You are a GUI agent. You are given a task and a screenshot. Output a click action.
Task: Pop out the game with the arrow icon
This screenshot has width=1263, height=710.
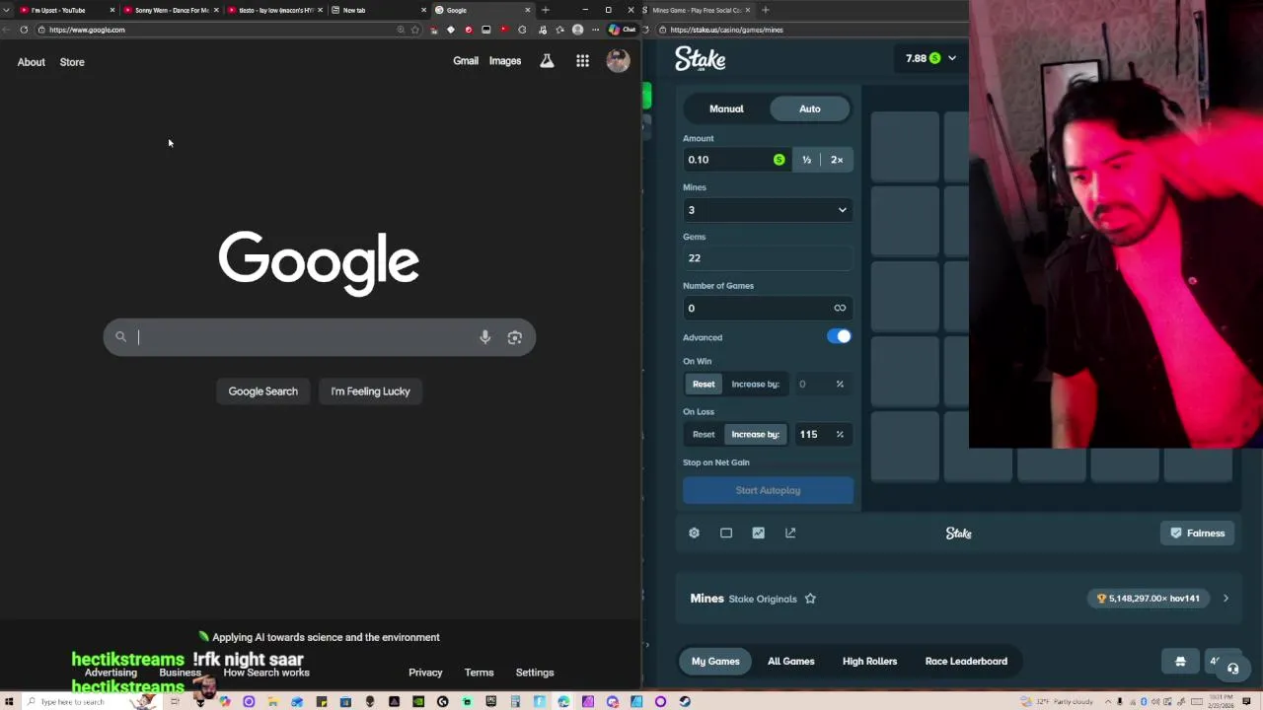click(x=790, y=532)
